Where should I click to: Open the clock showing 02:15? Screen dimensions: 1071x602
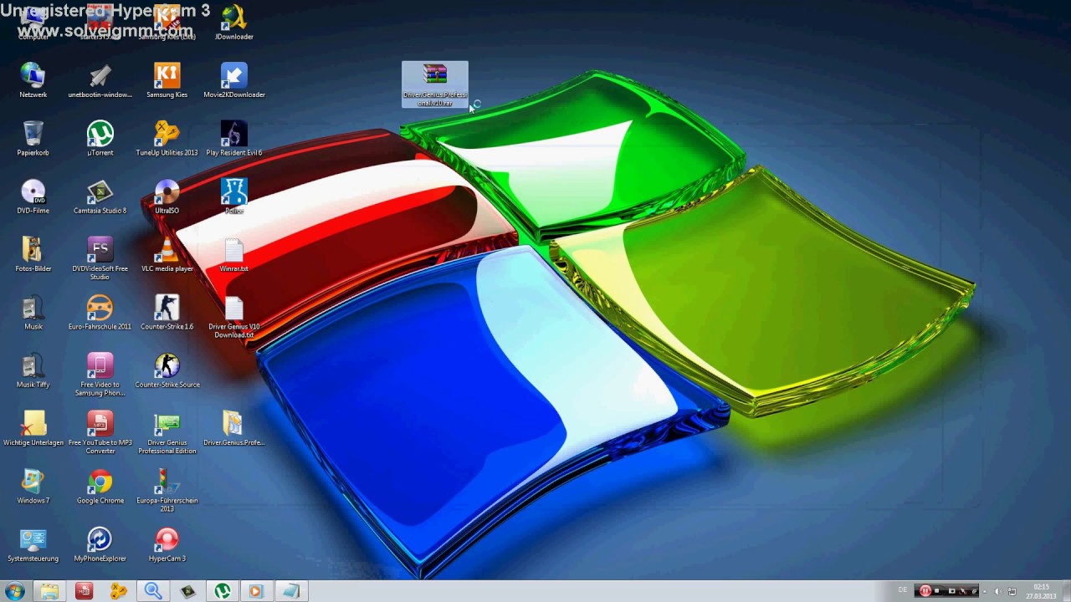[x=1041, y=591]
